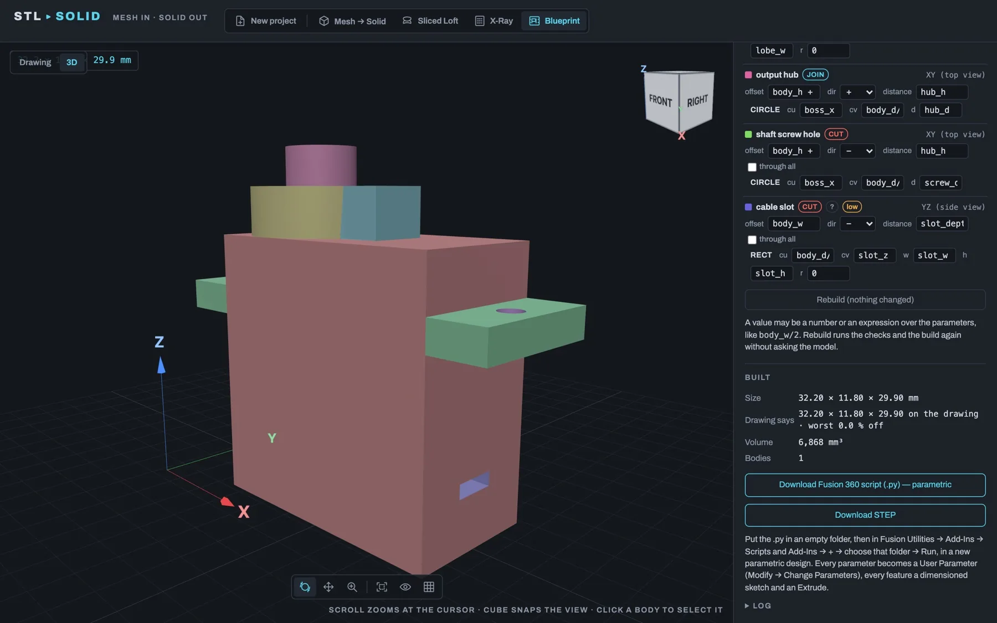Image resolution: width=997 pixels, height=623 pixels.
Task: Click the shaft screw hole green swatch
Action: coord(748,134)
